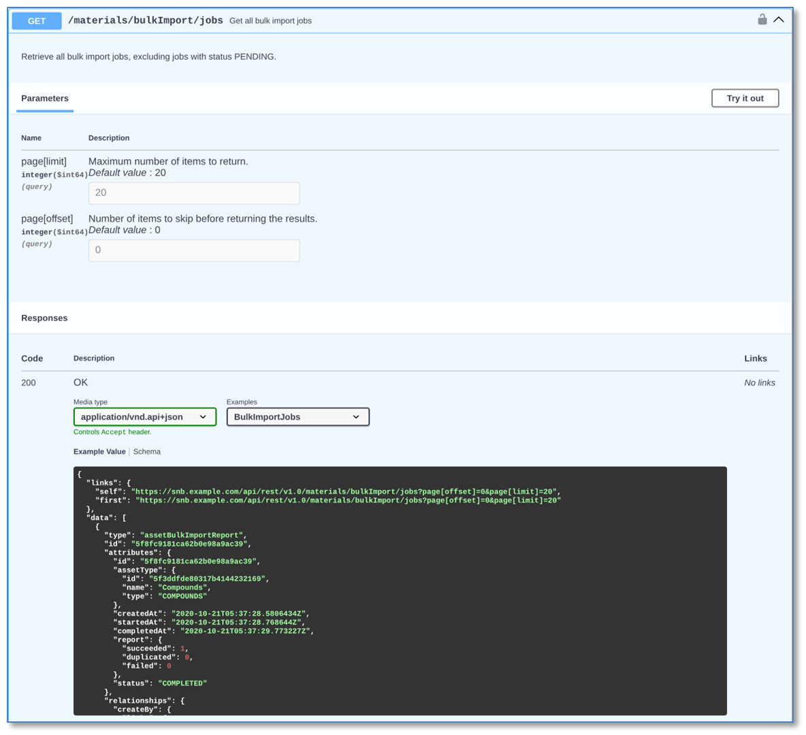Click the "assetBulkImportReport" type value
This screenshot has width=806, height=735.
point(192,536)
